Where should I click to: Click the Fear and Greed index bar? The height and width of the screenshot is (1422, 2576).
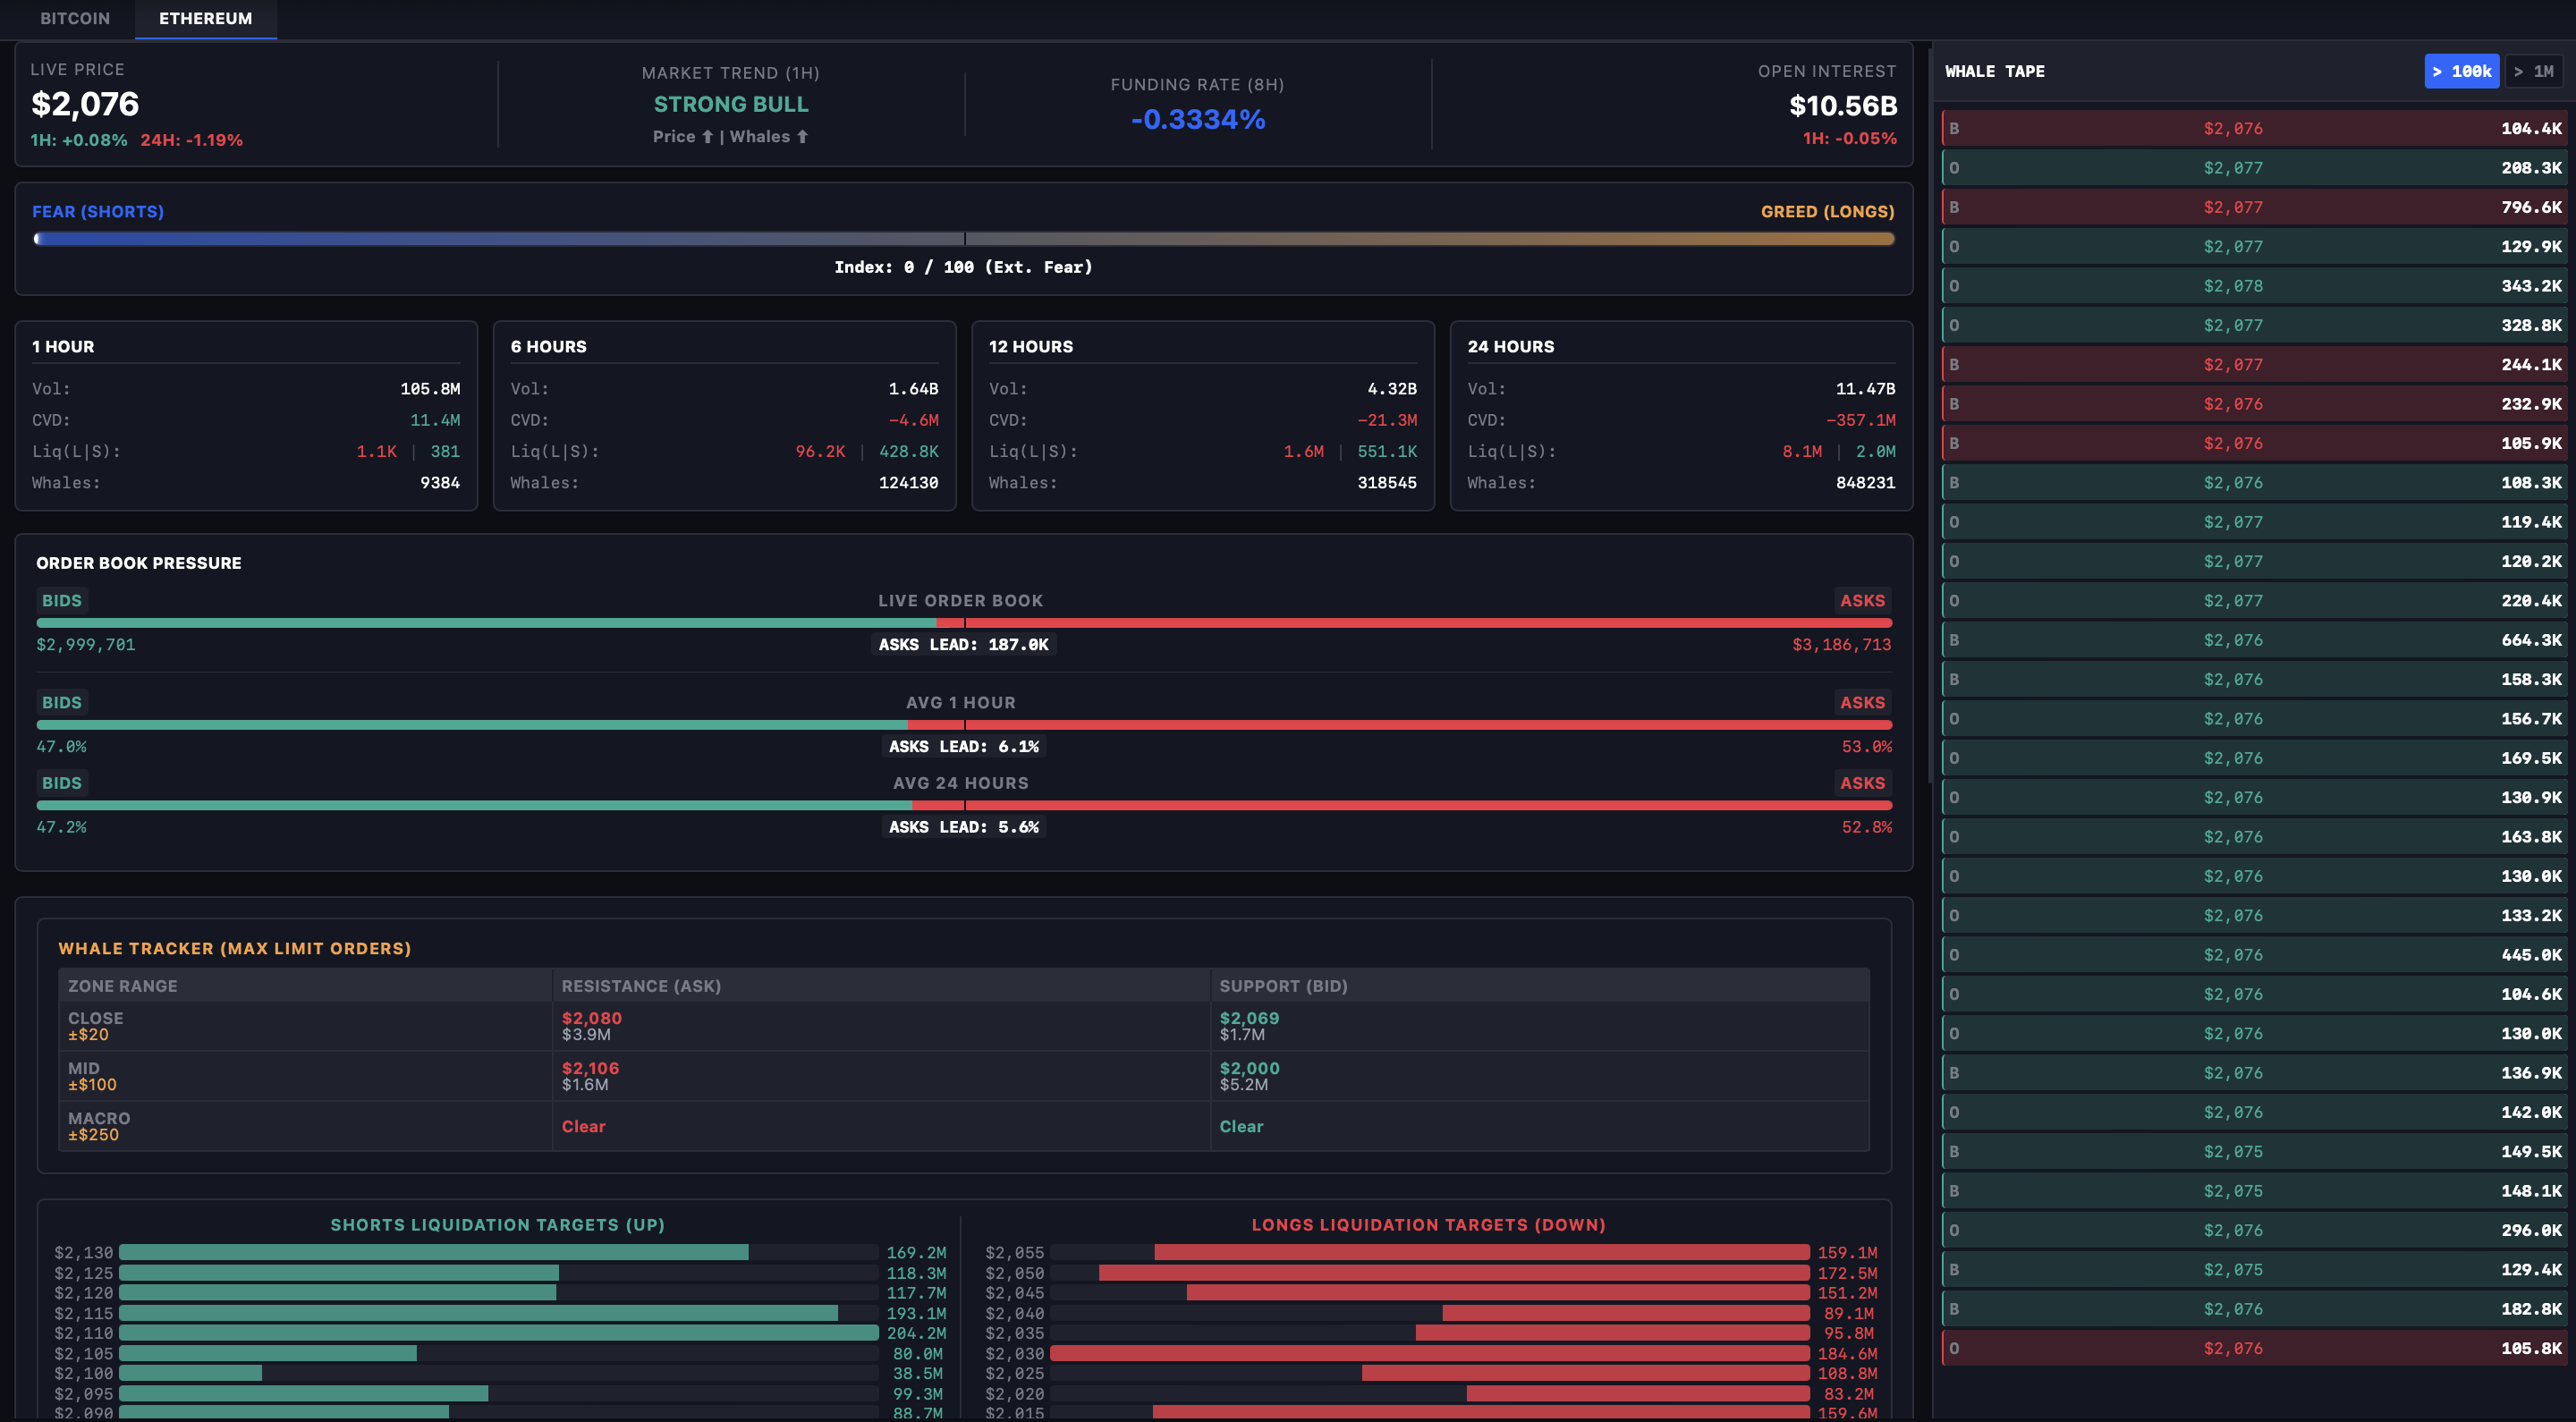pyautogui.click(x=963, y=239)
